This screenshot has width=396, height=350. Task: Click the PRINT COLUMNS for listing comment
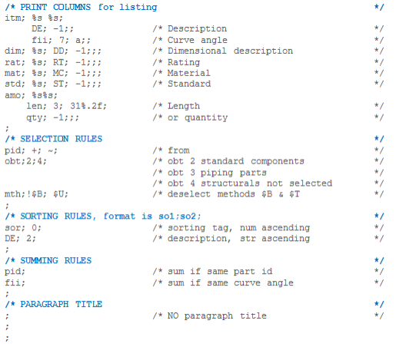click(81, 7)
